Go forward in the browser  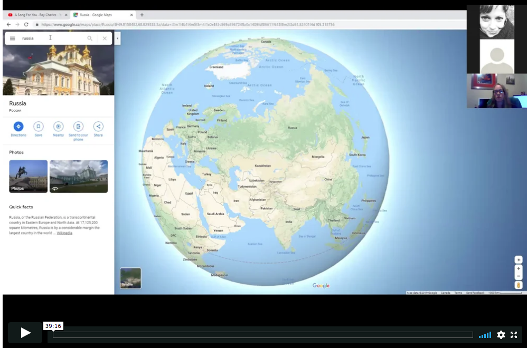coord(17,24)
